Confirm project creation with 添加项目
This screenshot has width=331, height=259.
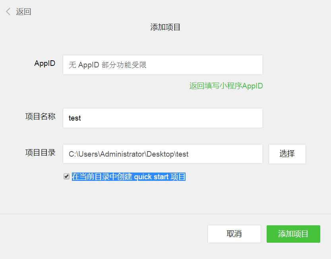(293, 234)
